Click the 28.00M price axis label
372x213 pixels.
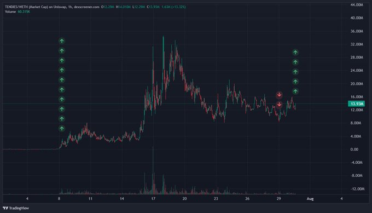click(357, 57)
